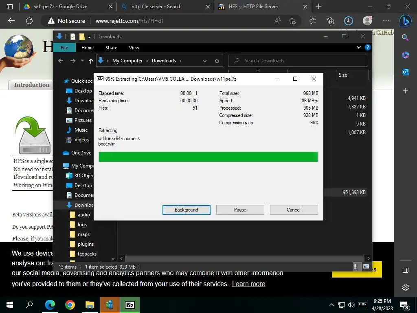Click the Search Downloads field

point(298,61)
